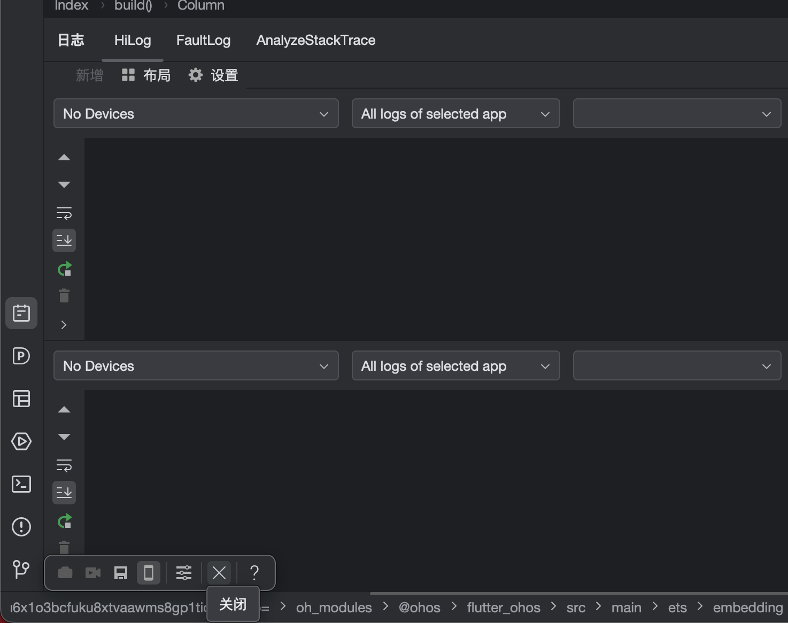Select the HiLog tab
The image size is (788, 623).
click(133, 41)
